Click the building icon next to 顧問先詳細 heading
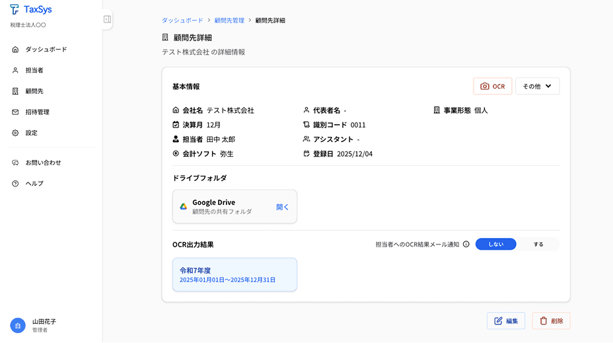Image resolution: width=613 pixels, height=343 pixels. pyautogui.click(x=165, y=37)
